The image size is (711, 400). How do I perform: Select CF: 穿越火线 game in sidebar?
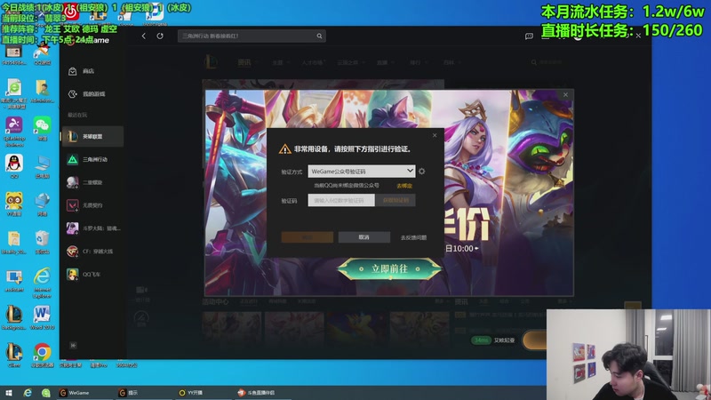[x=92, y=252]
